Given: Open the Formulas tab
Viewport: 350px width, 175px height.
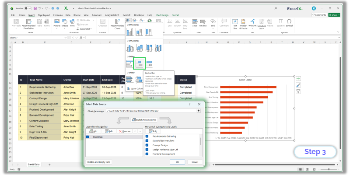Looking at the screenshot, I should pos(58,15).
